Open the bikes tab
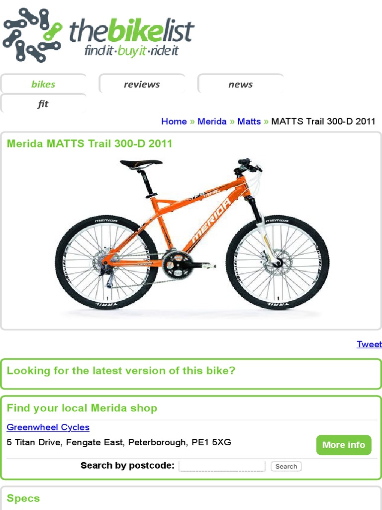Screen dimensions: 382x510 [43, 84]
